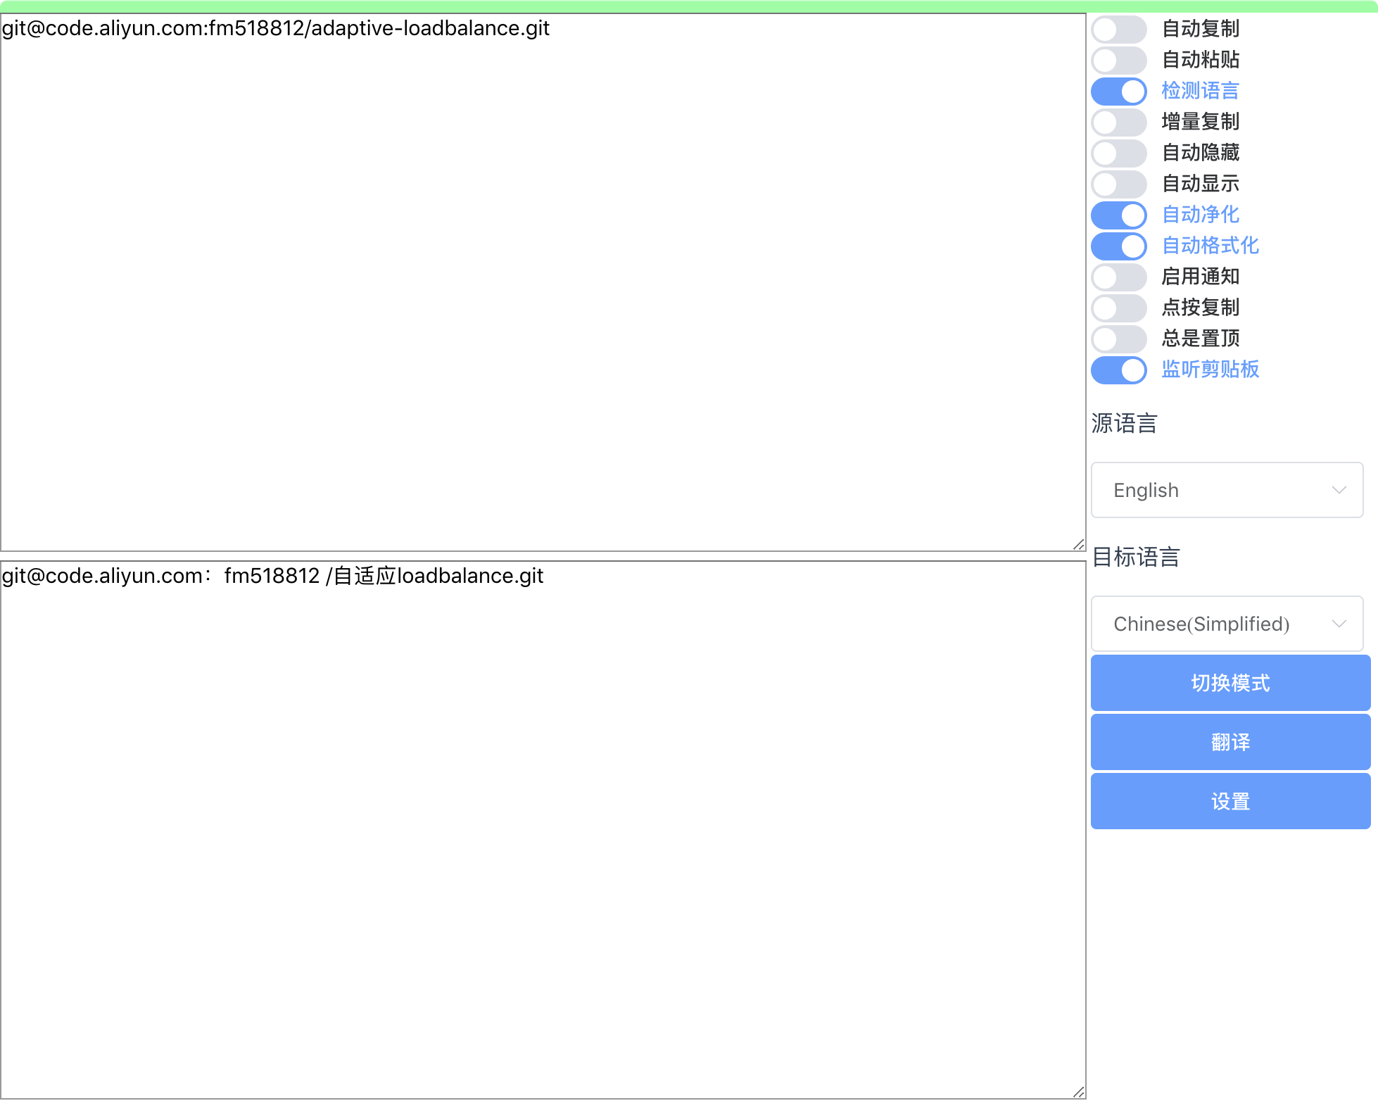The height and width of the screenshot is (1108, 1378).
Task: Enable 自动显示 toggle
Action: 1118,184
